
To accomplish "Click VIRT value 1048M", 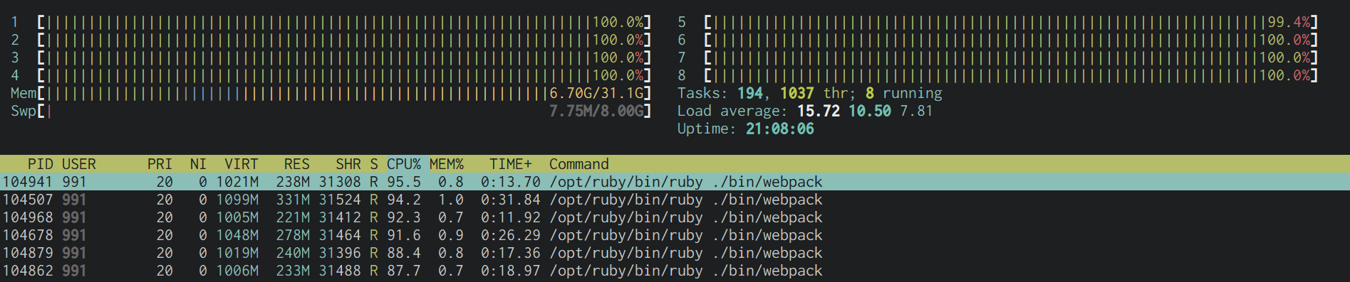I will [x=237, y=235].
